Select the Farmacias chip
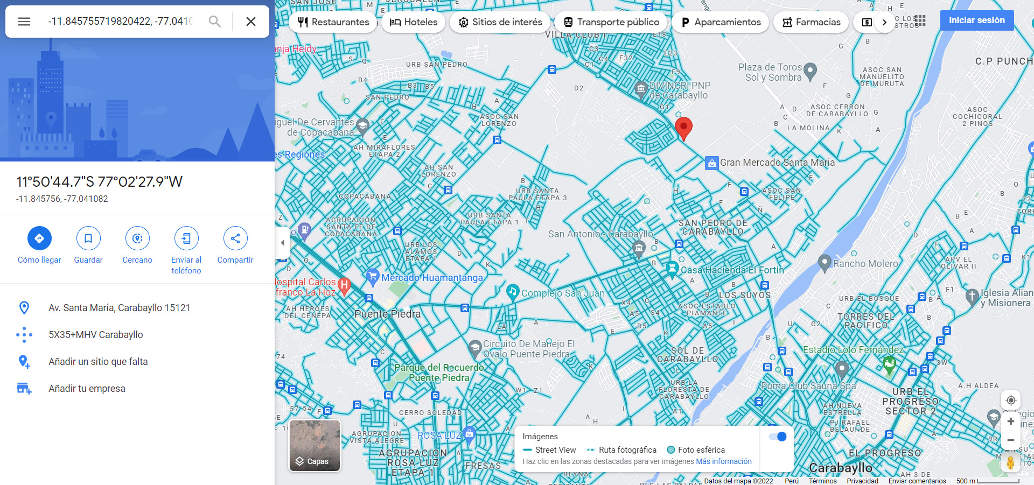 811,22
